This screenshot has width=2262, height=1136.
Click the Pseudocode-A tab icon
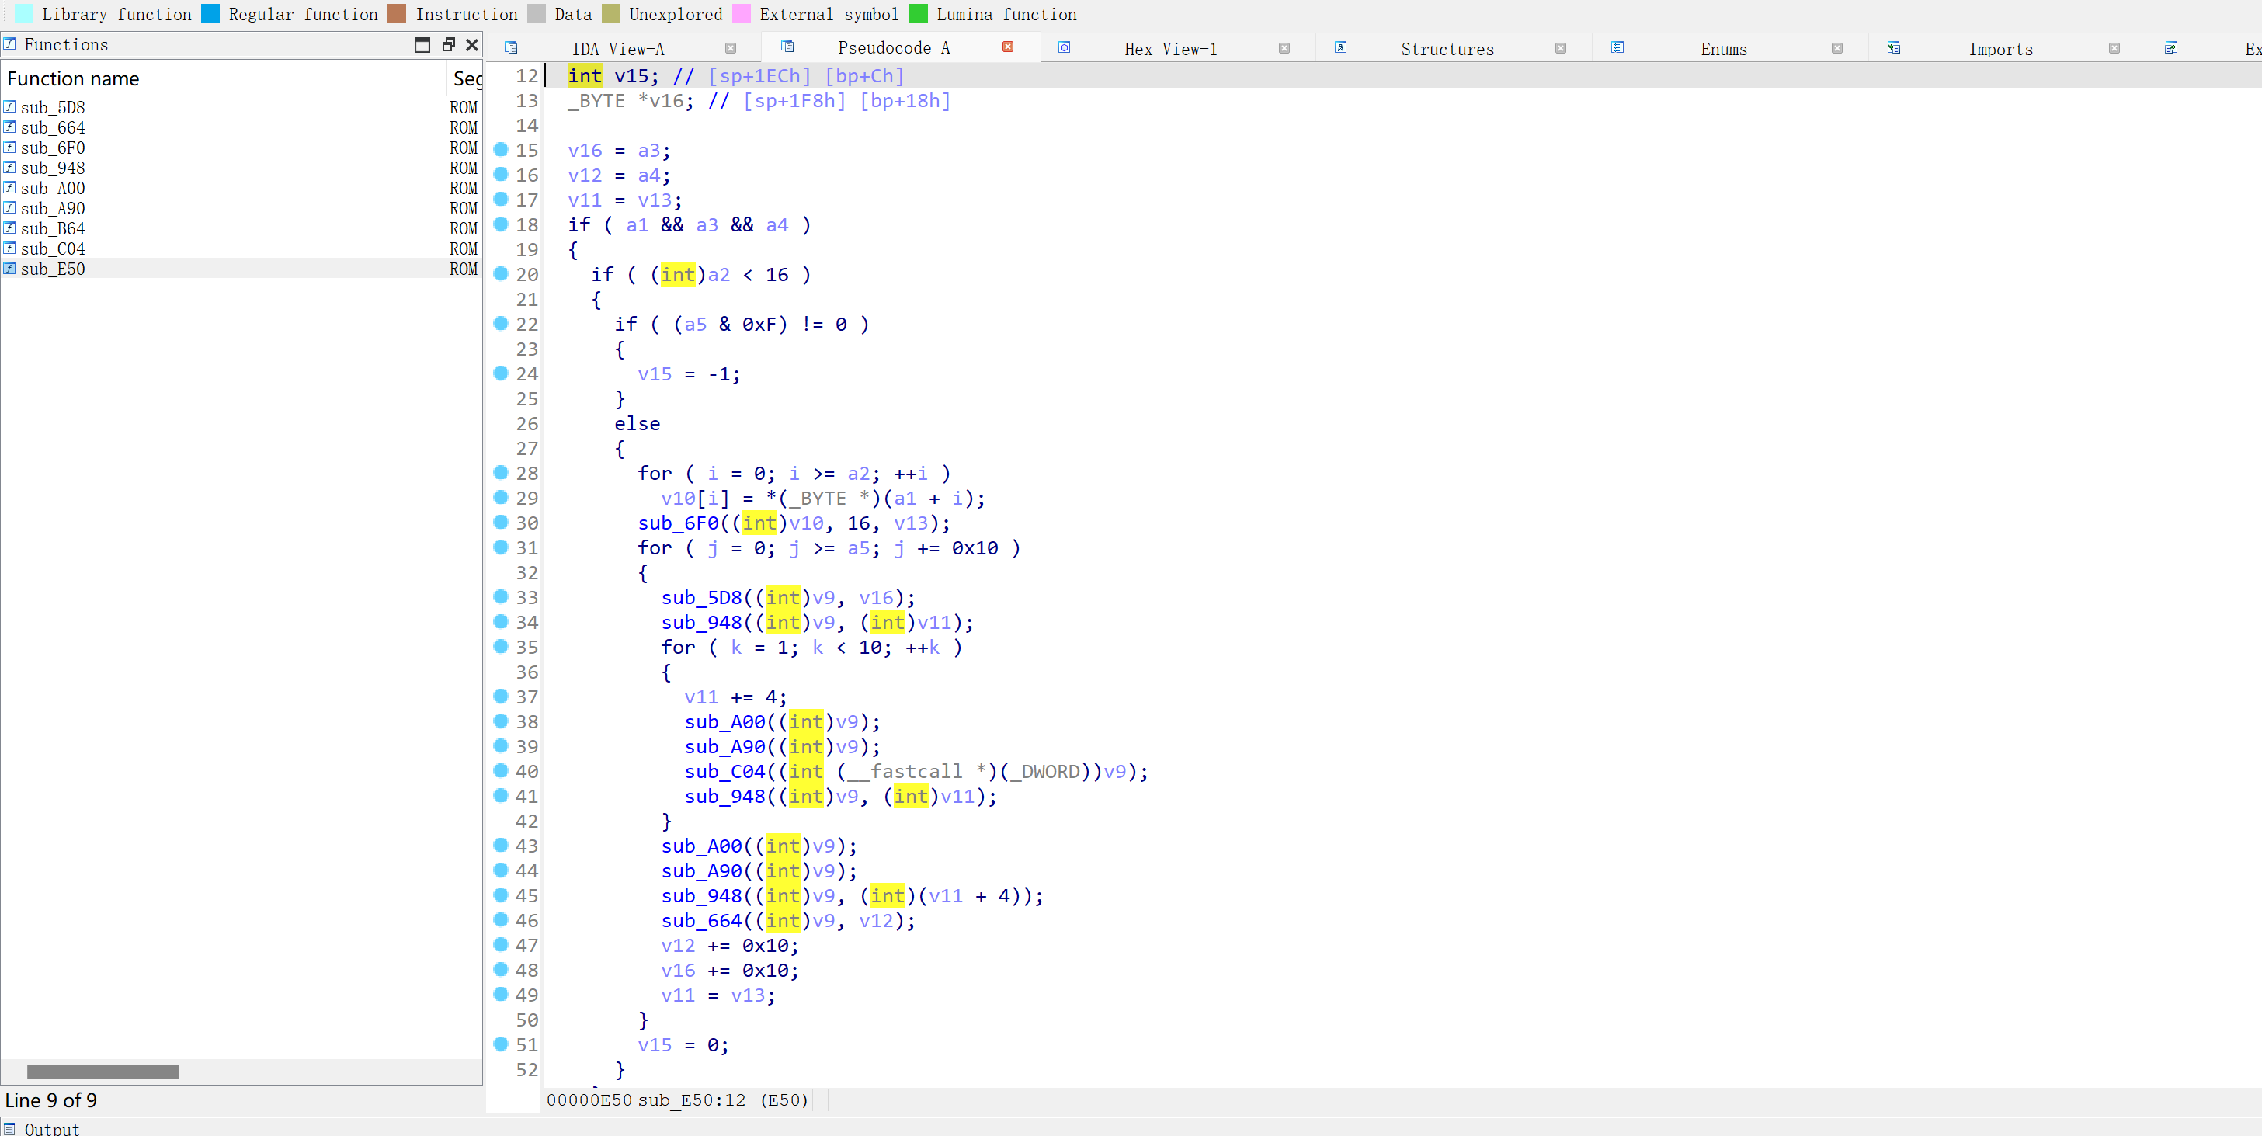pyautogui.click(x=787, y=47)
